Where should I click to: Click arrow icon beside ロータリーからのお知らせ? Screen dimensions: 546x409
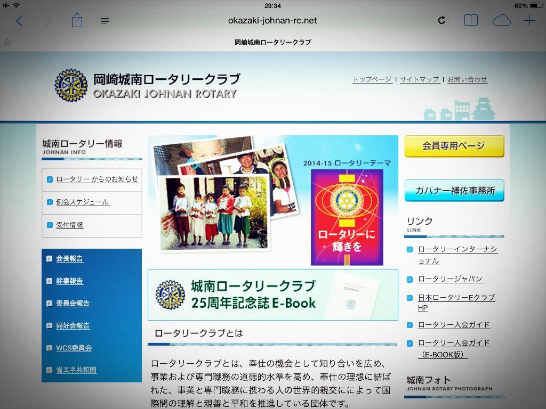coord(50,179)
